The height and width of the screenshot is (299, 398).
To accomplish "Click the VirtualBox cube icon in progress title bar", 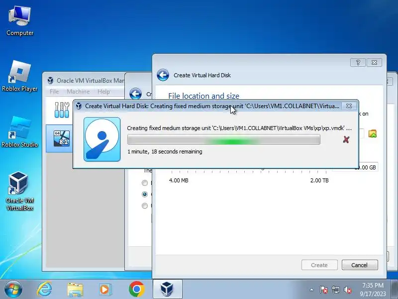I will 79,106.
